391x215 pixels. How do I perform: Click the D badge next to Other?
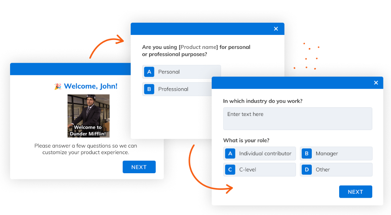(306, 170)
